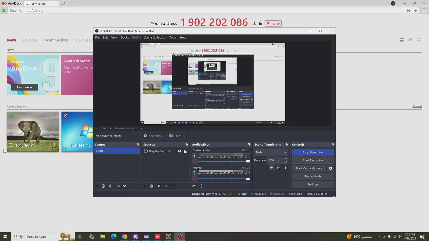Add a new scene with plus icon

click(x=97, y=186)
